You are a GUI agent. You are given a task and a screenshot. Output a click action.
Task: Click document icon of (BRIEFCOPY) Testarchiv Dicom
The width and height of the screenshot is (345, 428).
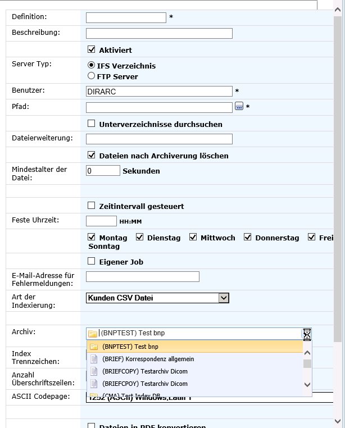pos(94,371)
